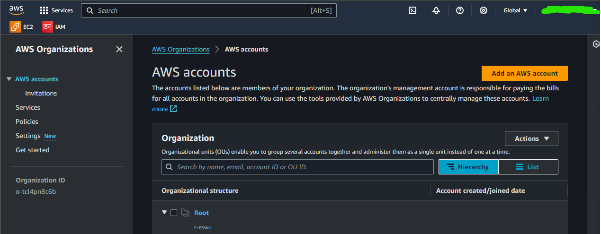Switch to Hierarchy view
The width and height of the screenshot is (601, 234).
468,167
